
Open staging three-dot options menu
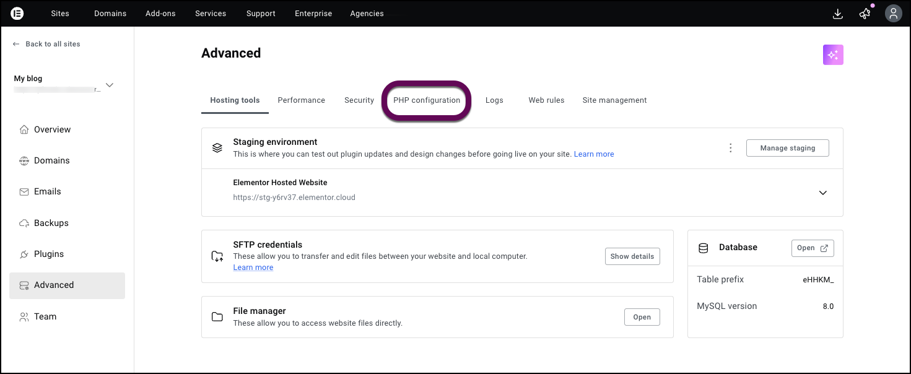point(731,148)
